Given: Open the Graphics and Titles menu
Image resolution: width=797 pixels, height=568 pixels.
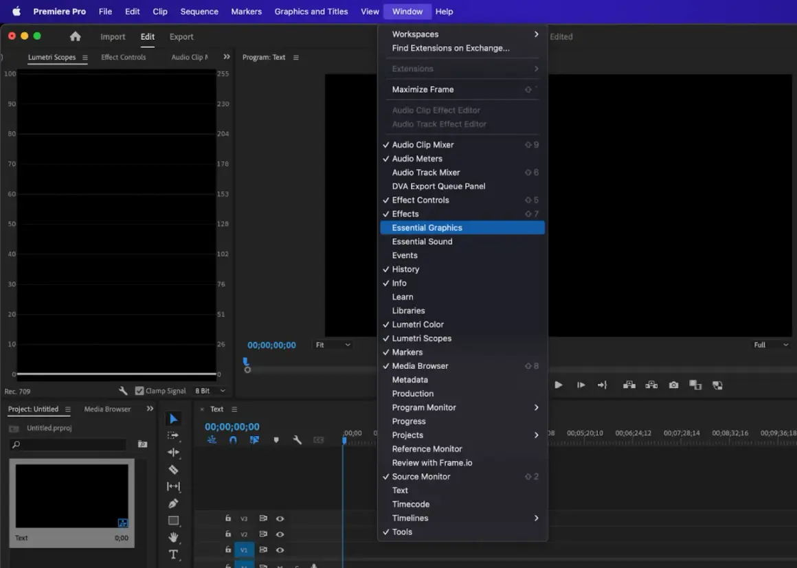Looking at the screenshot, I should tap(311, 11).
